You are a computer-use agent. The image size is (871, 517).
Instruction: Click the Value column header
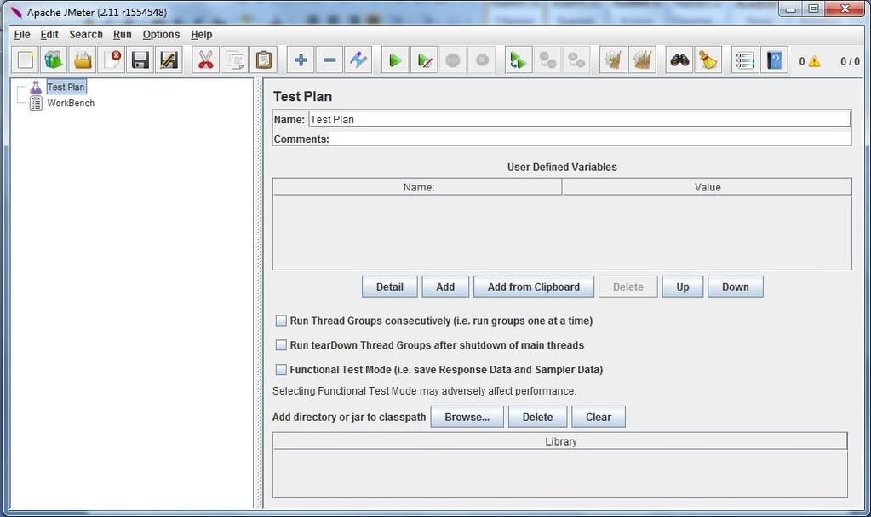click(x=708, y=187)
